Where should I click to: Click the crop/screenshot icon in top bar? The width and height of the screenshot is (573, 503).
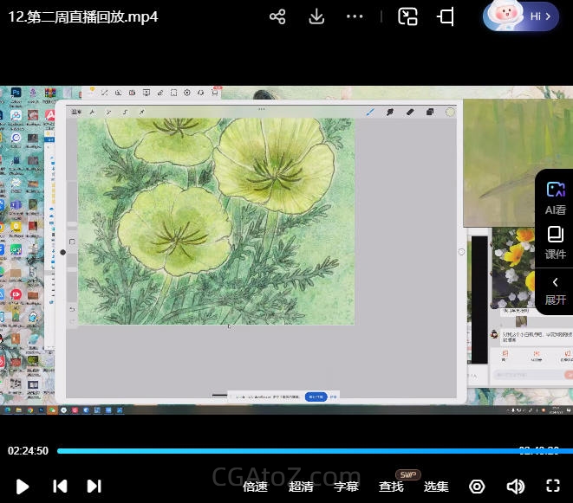point(446,17)
